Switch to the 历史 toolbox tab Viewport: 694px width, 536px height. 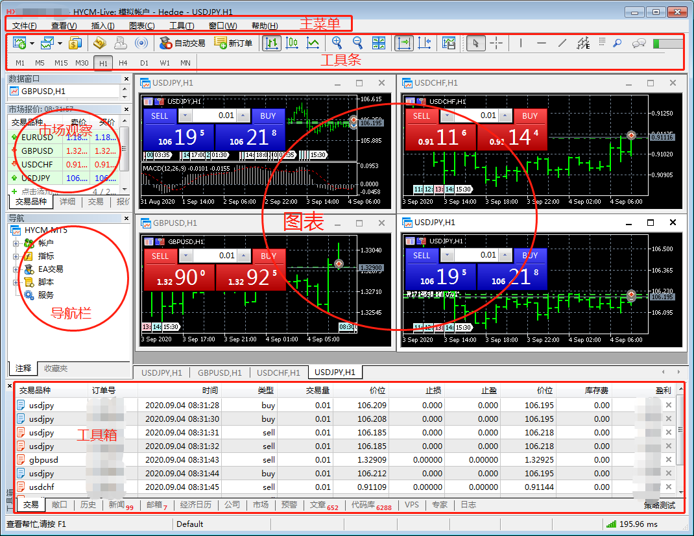88,505
